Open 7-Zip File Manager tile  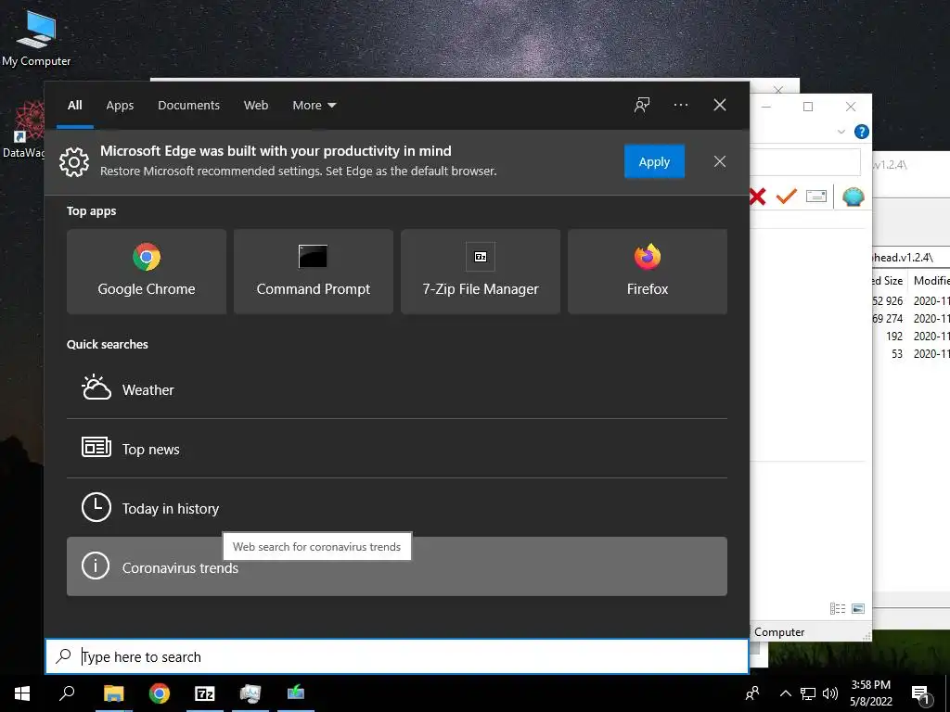[481, 272]
